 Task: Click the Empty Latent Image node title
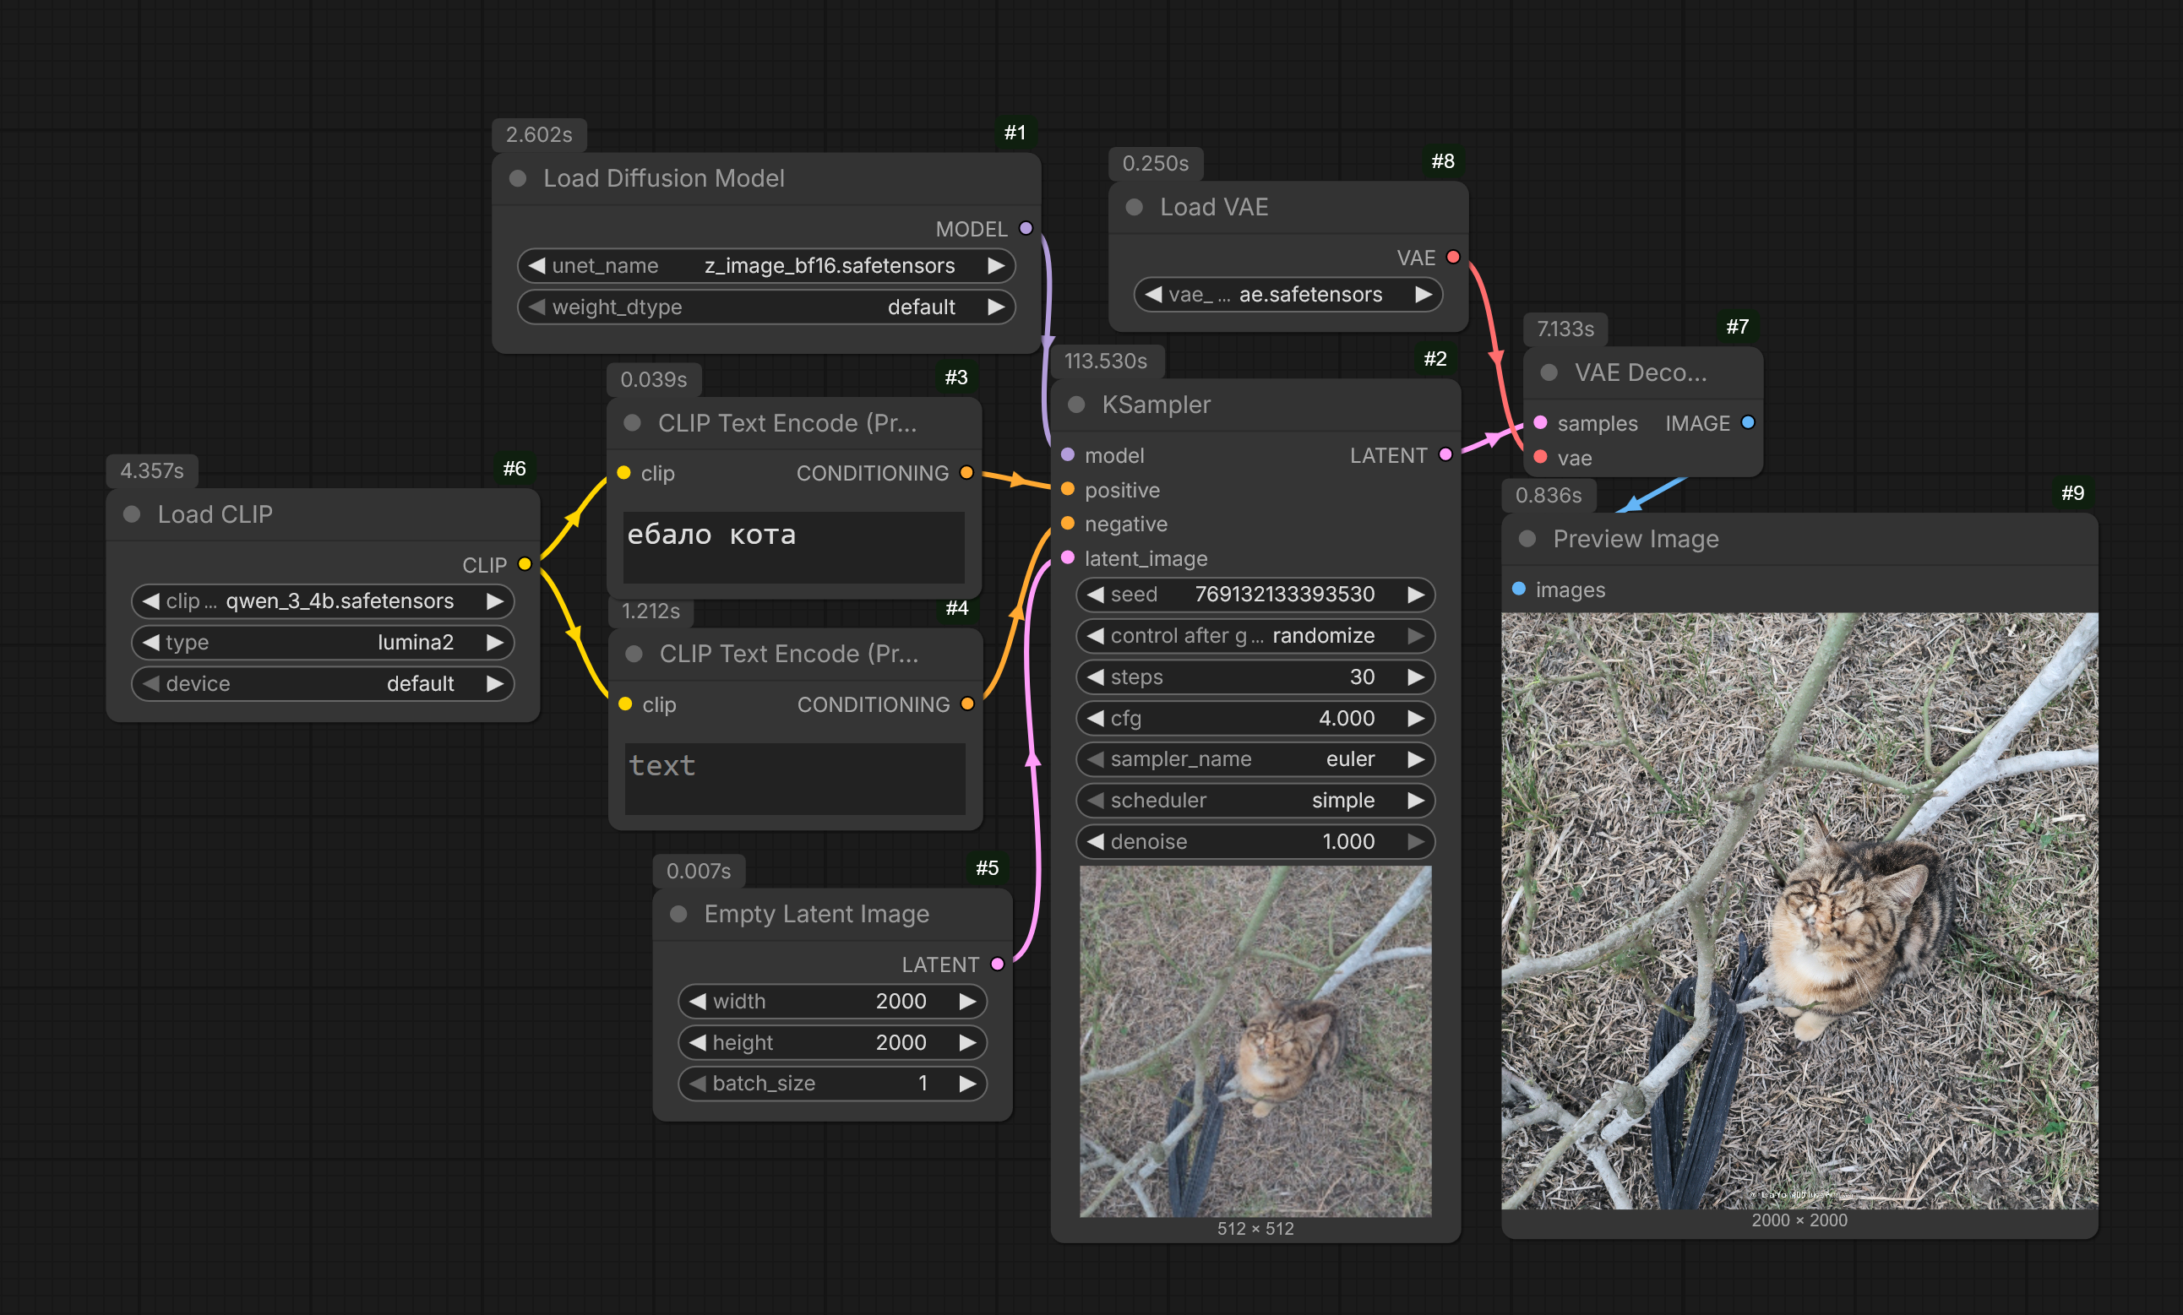[x=816, y=914]
